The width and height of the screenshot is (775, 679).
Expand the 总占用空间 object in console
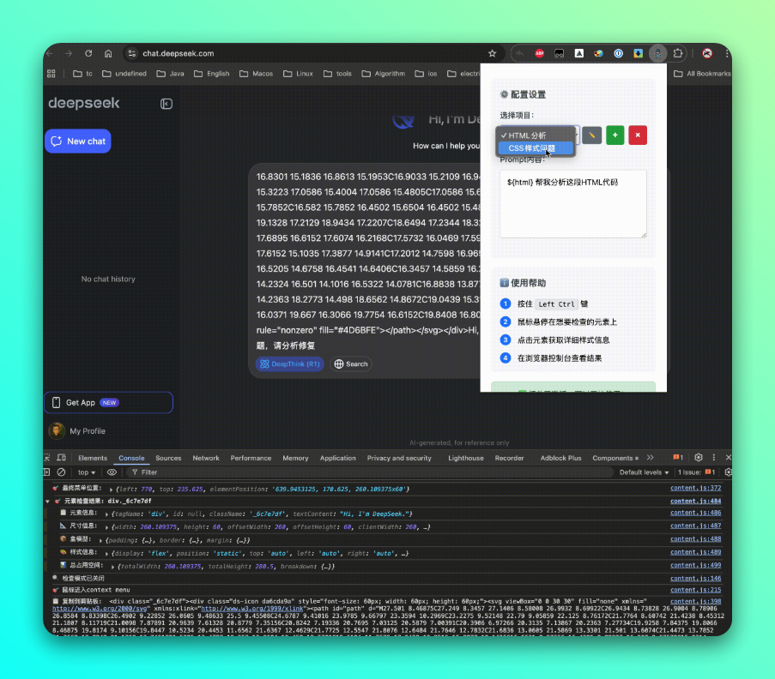click(x=112, y=567)
